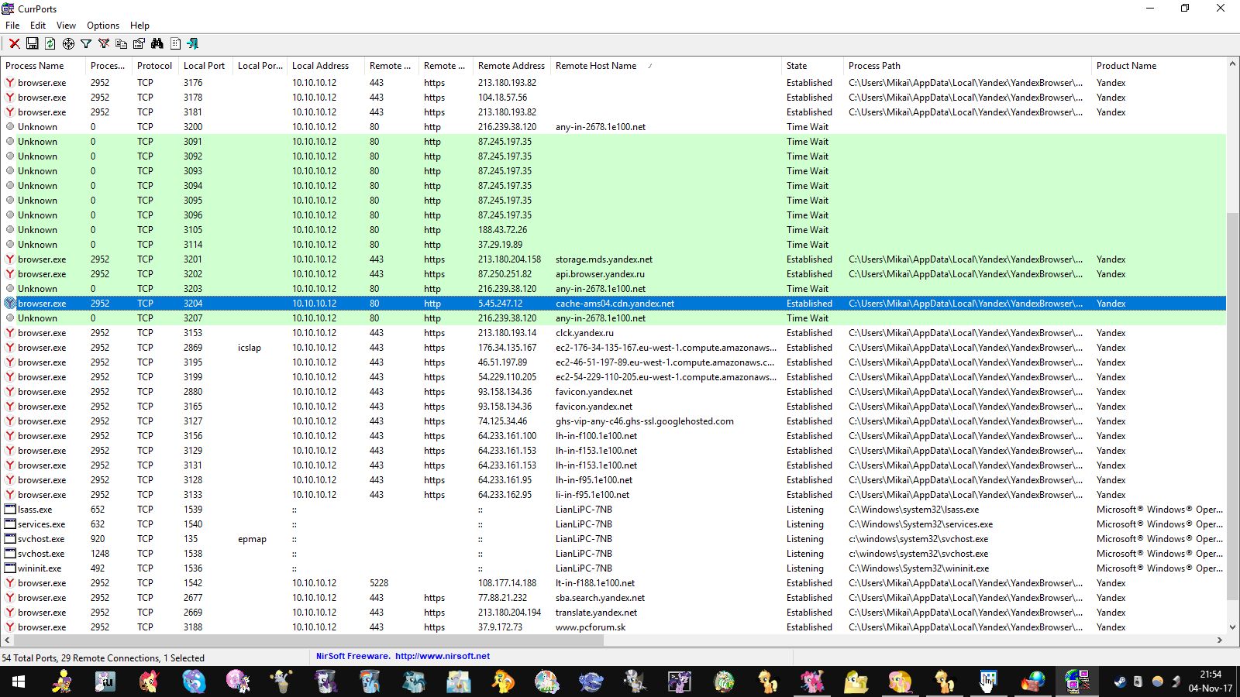
Task: Click the crosshair target toolbar icon
Action: pos(68,43)
